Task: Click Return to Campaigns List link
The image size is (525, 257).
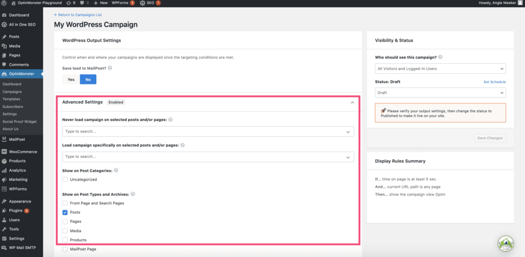Action: coord(78,15)
